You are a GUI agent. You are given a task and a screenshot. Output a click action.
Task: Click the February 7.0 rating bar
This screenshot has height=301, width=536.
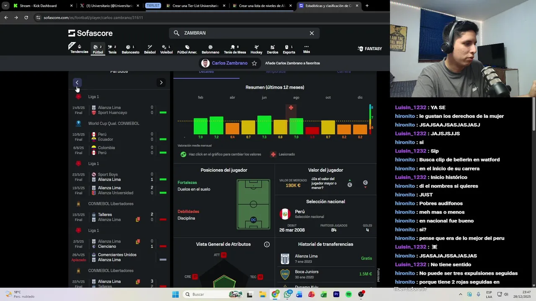tap(201, 126)
